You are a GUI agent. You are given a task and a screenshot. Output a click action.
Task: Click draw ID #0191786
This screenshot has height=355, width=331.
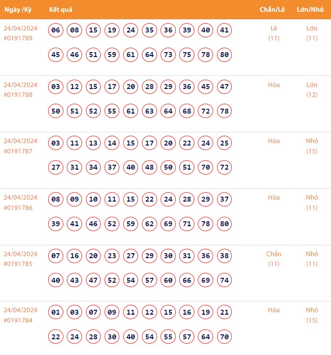18,208
